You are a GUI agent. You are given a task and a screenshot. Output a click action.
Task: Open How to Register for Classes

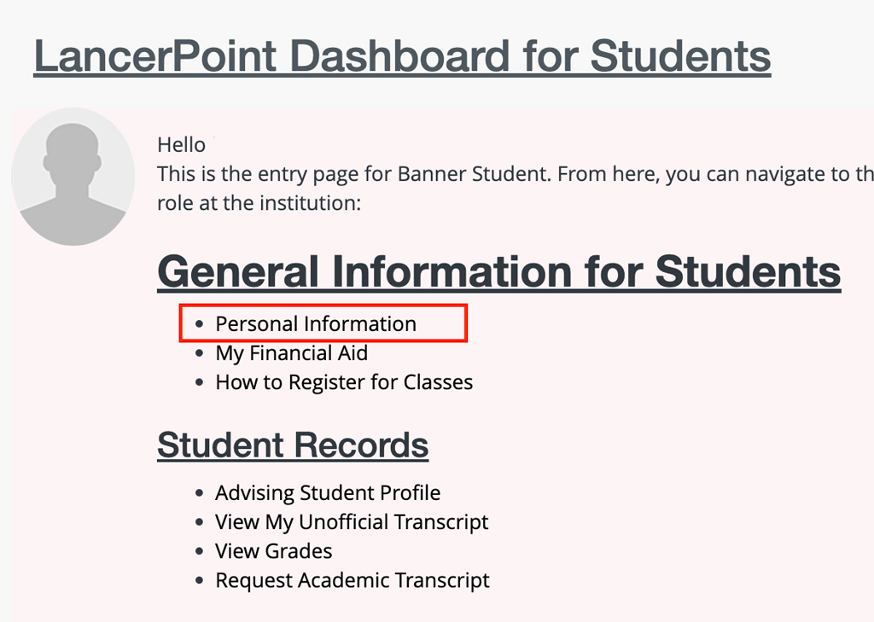(x=344, y=382)
